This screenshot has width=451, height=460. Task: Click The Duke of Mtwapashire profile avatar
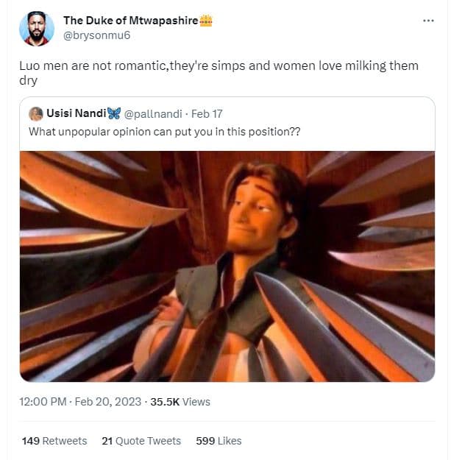pyautogui.click(x=34, y=28)
